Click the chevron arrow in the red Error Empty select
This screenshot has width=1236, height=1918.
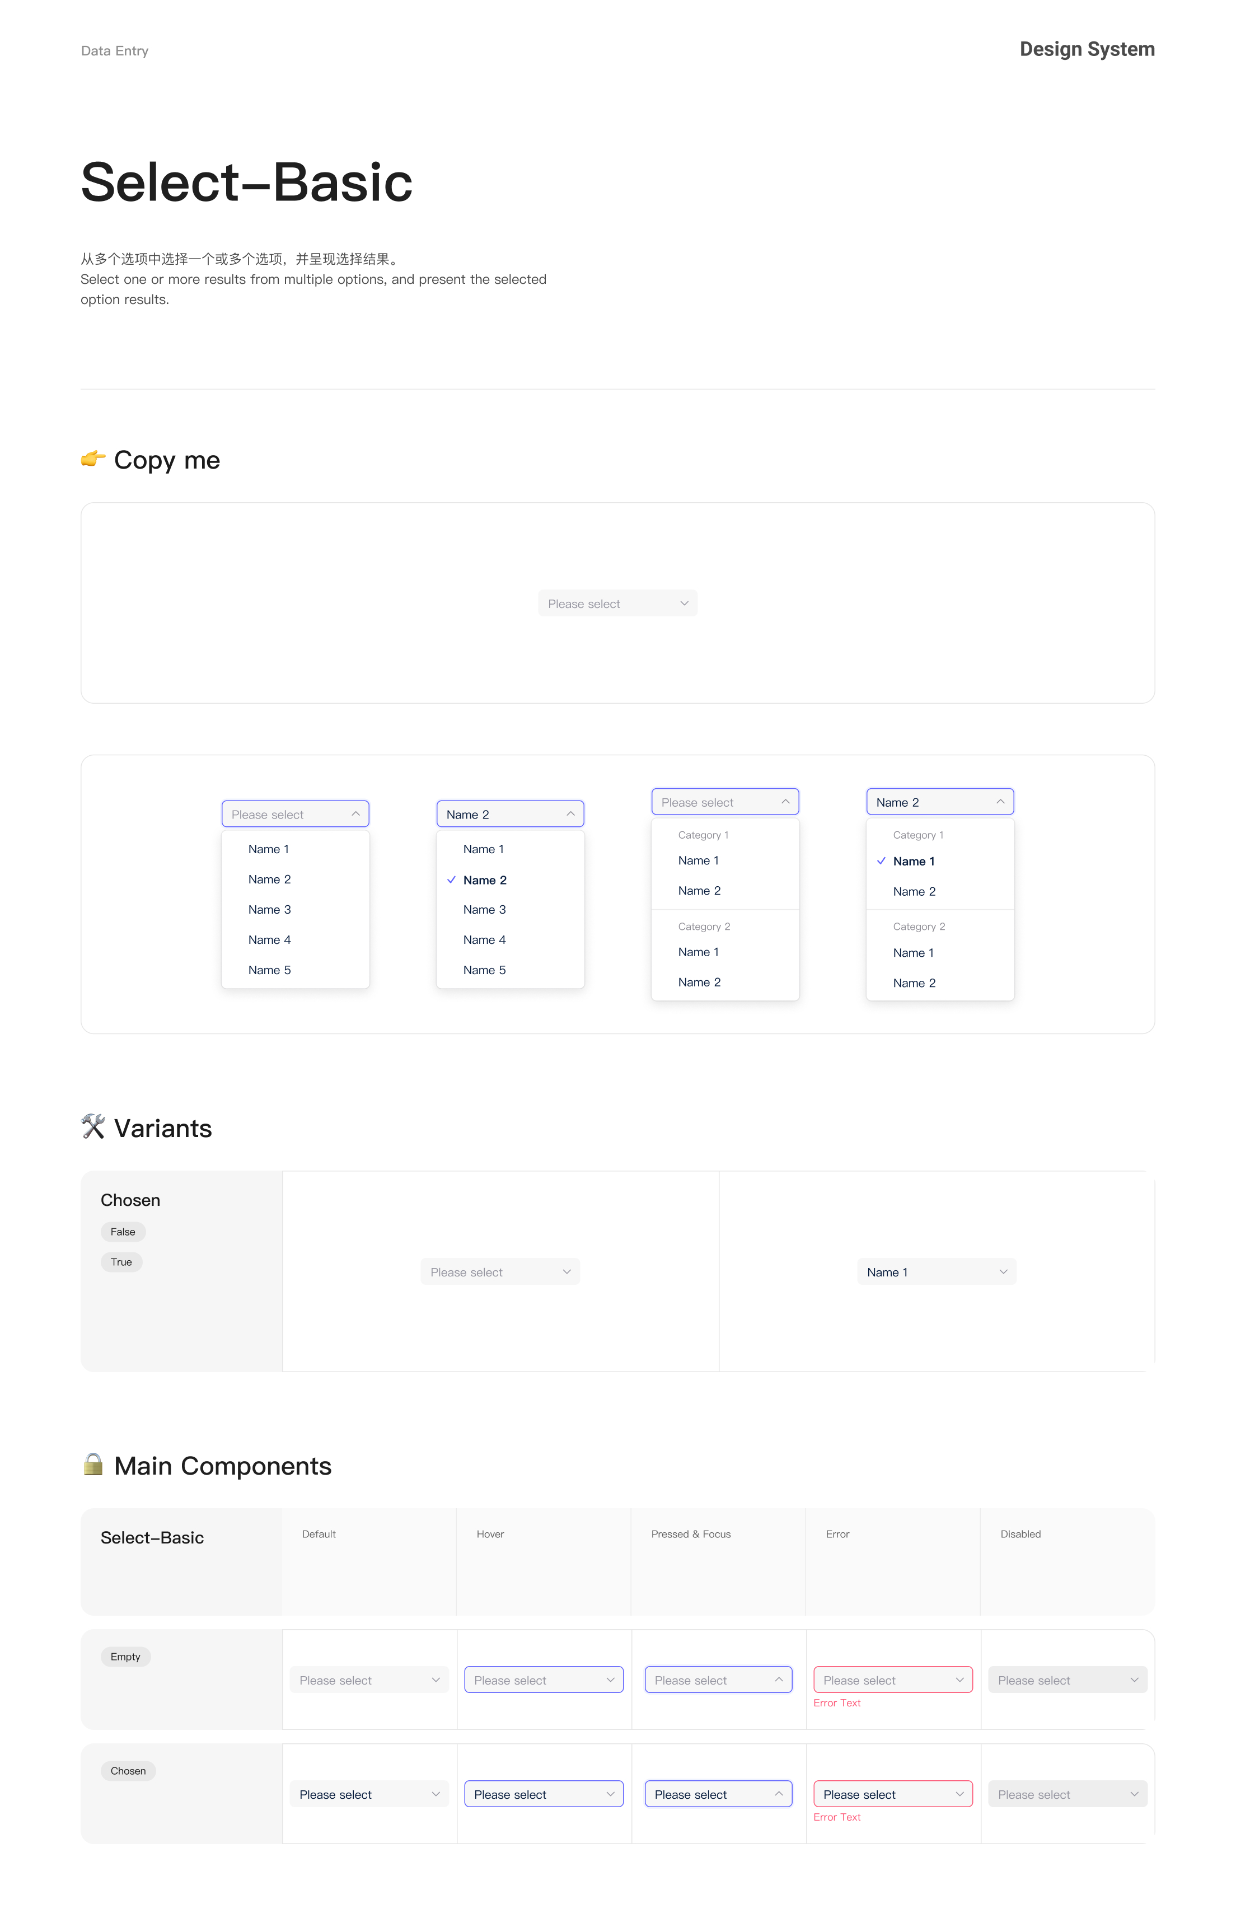point(959,1680)
